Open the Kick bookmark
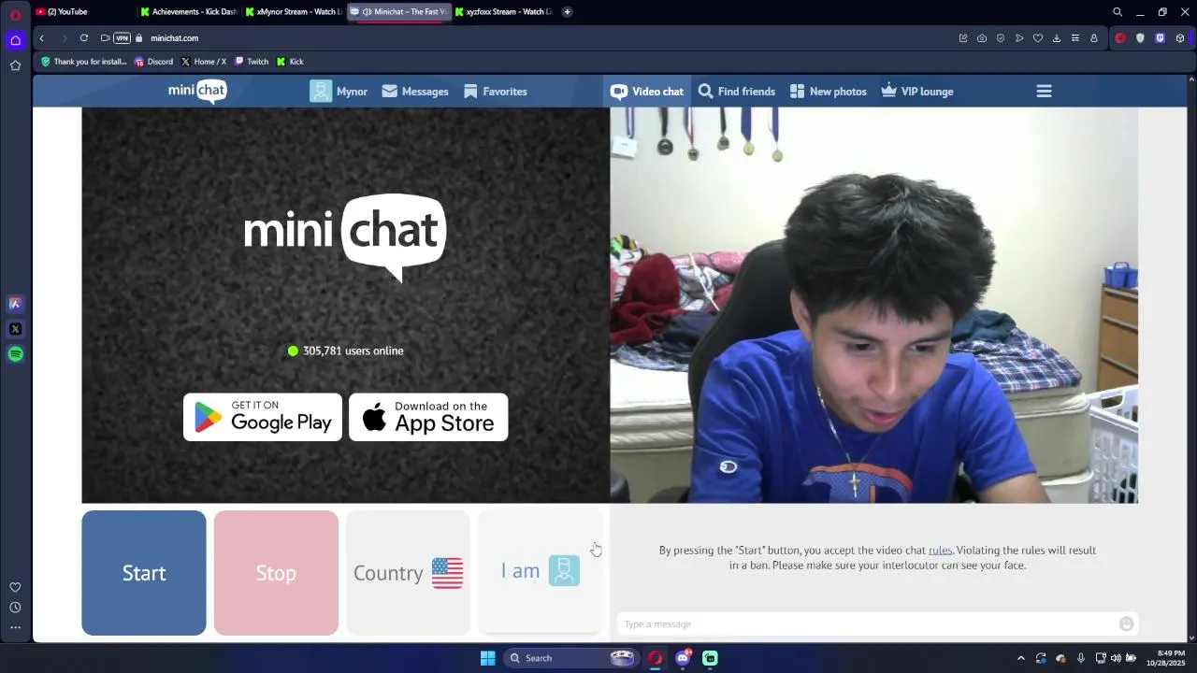Viewport: 1197px width, 673px height. [x=290, y=62]
